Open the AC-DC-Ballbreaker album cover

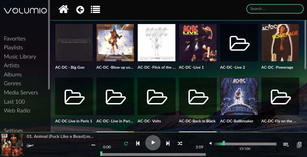(239, 96)
